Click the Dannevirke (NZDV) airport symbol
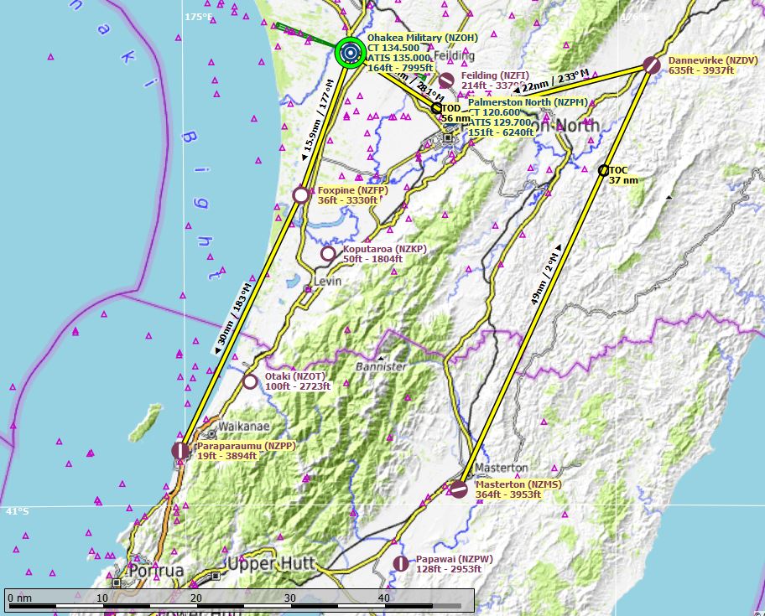 [651, 65]
